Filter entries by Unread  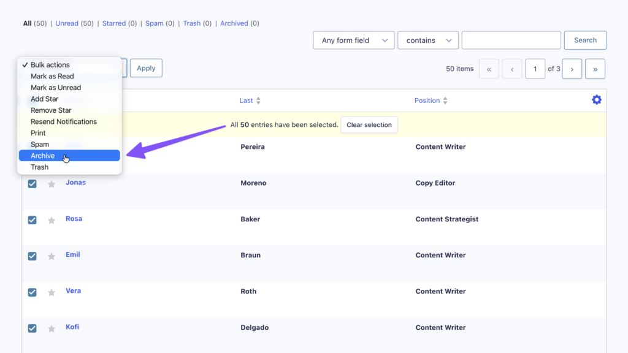[x=67, y=23]
